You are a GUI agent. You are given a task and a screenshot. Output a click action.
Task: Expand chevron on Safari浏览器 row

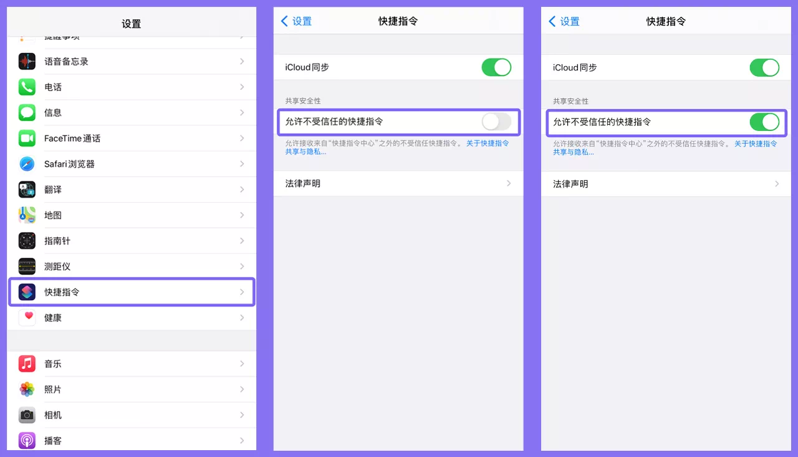[242, 163]
